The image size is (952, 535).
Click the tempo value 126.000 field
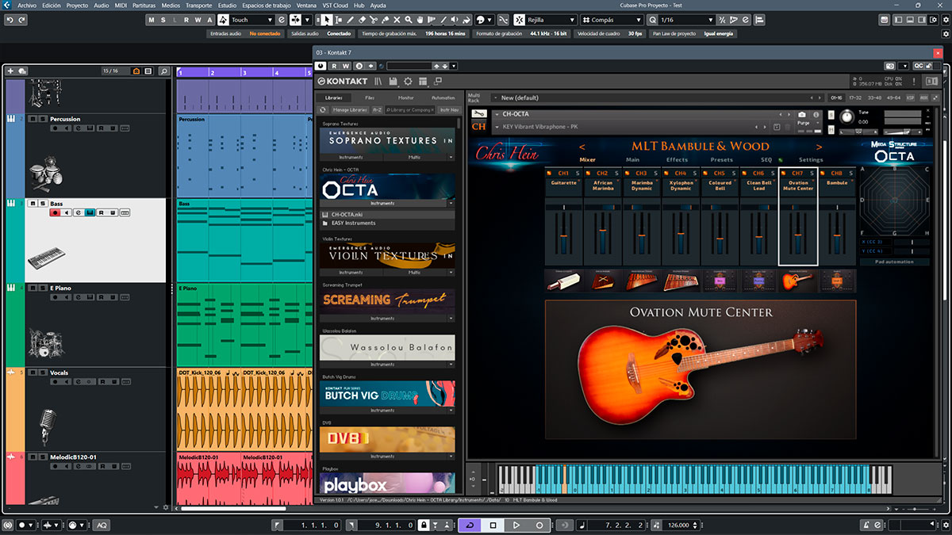(677, 525)
